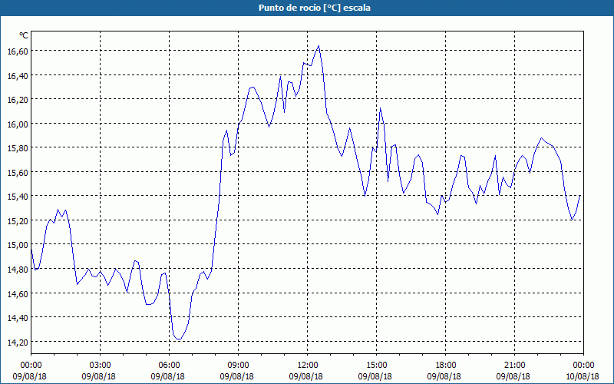Click the 09:00 time axis label
Screen dimensions: 614x384
point(238,366)
